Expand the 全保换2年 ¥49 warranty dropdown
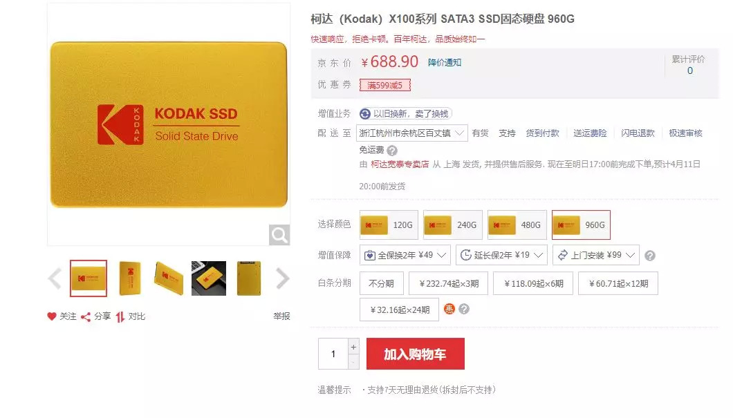733x418 pixels. point(405,255)
